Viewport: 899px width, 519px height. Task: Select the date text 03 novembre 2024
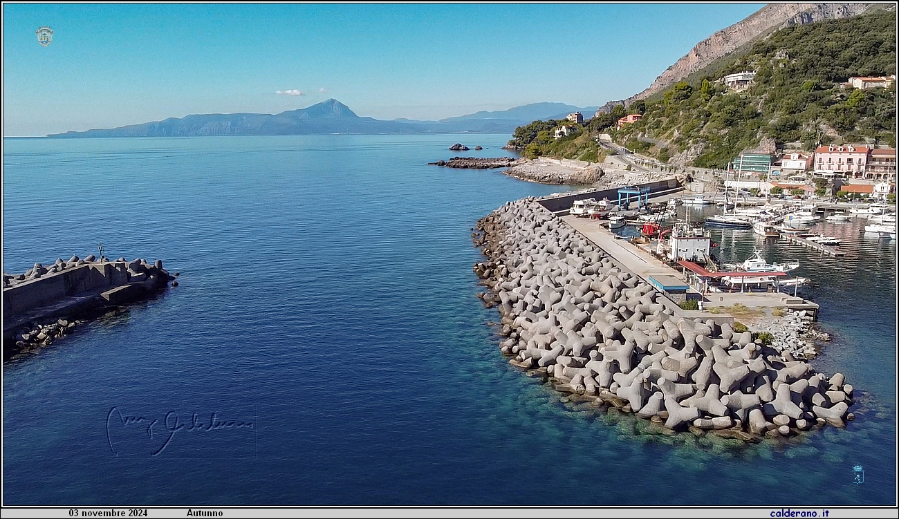point(108,513)
